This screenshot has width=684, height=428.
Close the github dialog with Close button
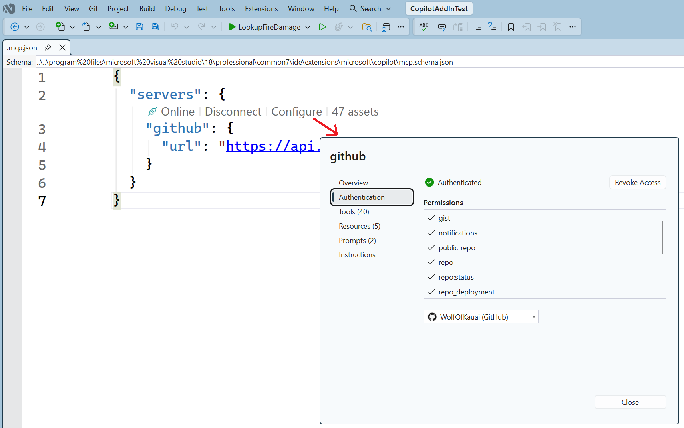[630, 402]
